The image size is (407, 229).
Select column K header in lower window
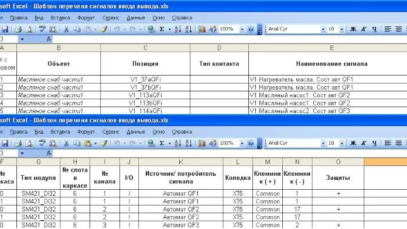click(181, 162)
